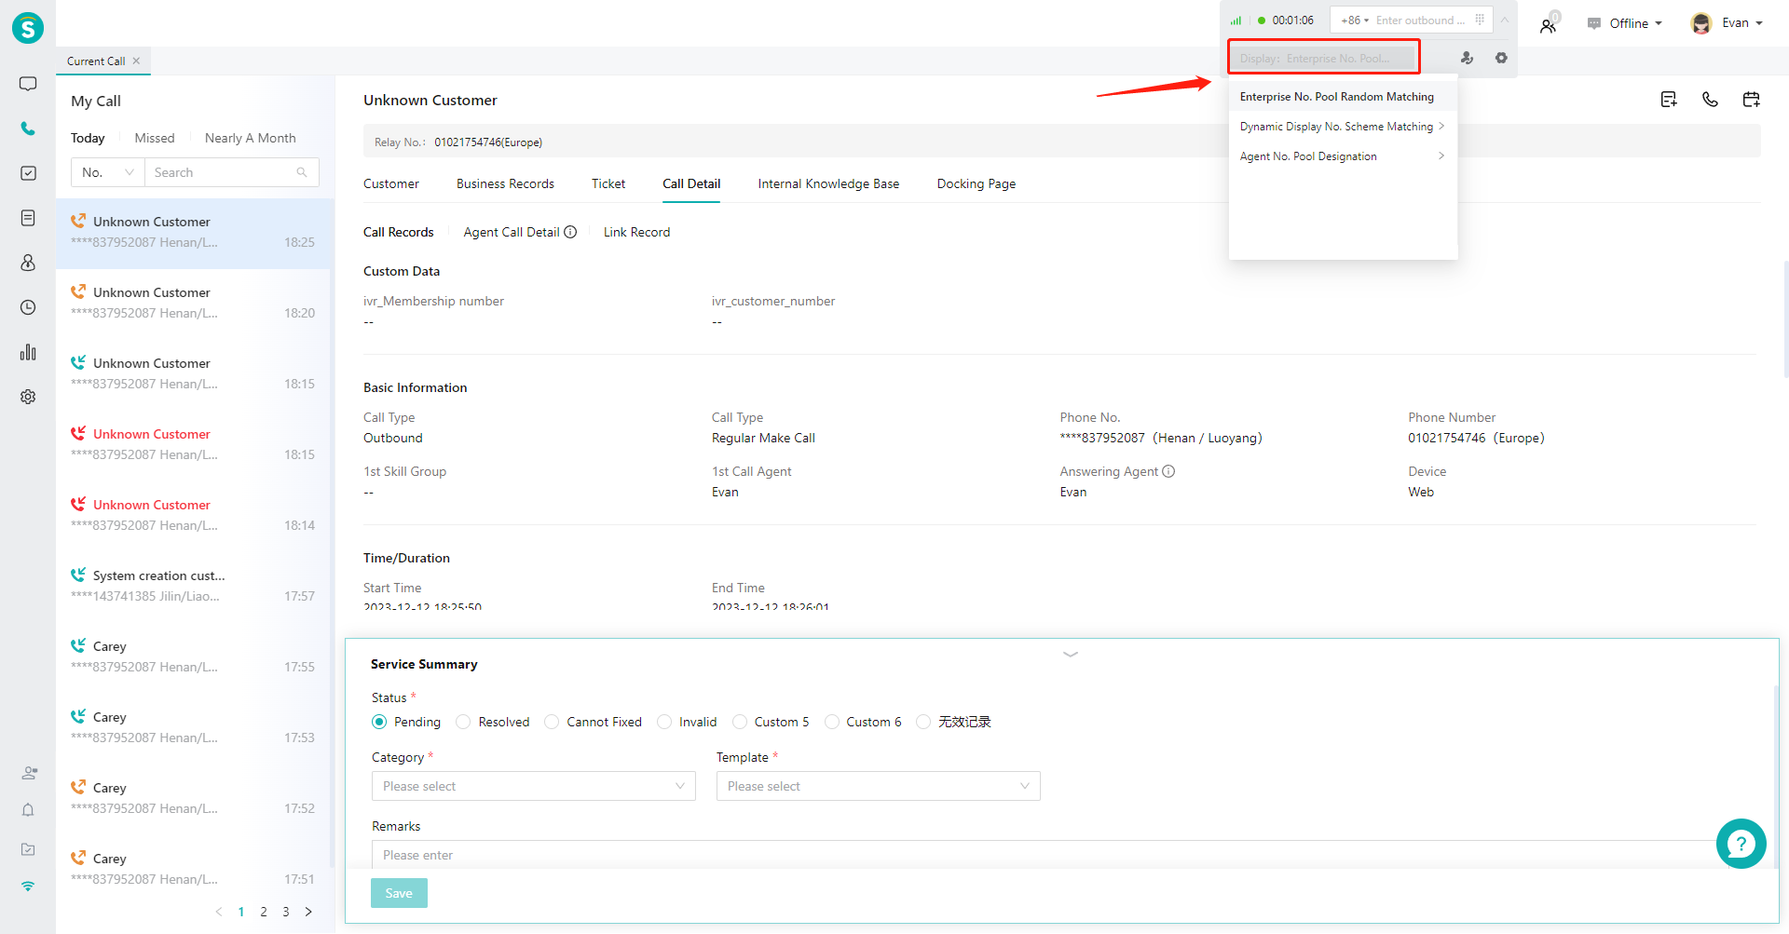Click the green S logo icon
1789x934 pixels.
28,28
